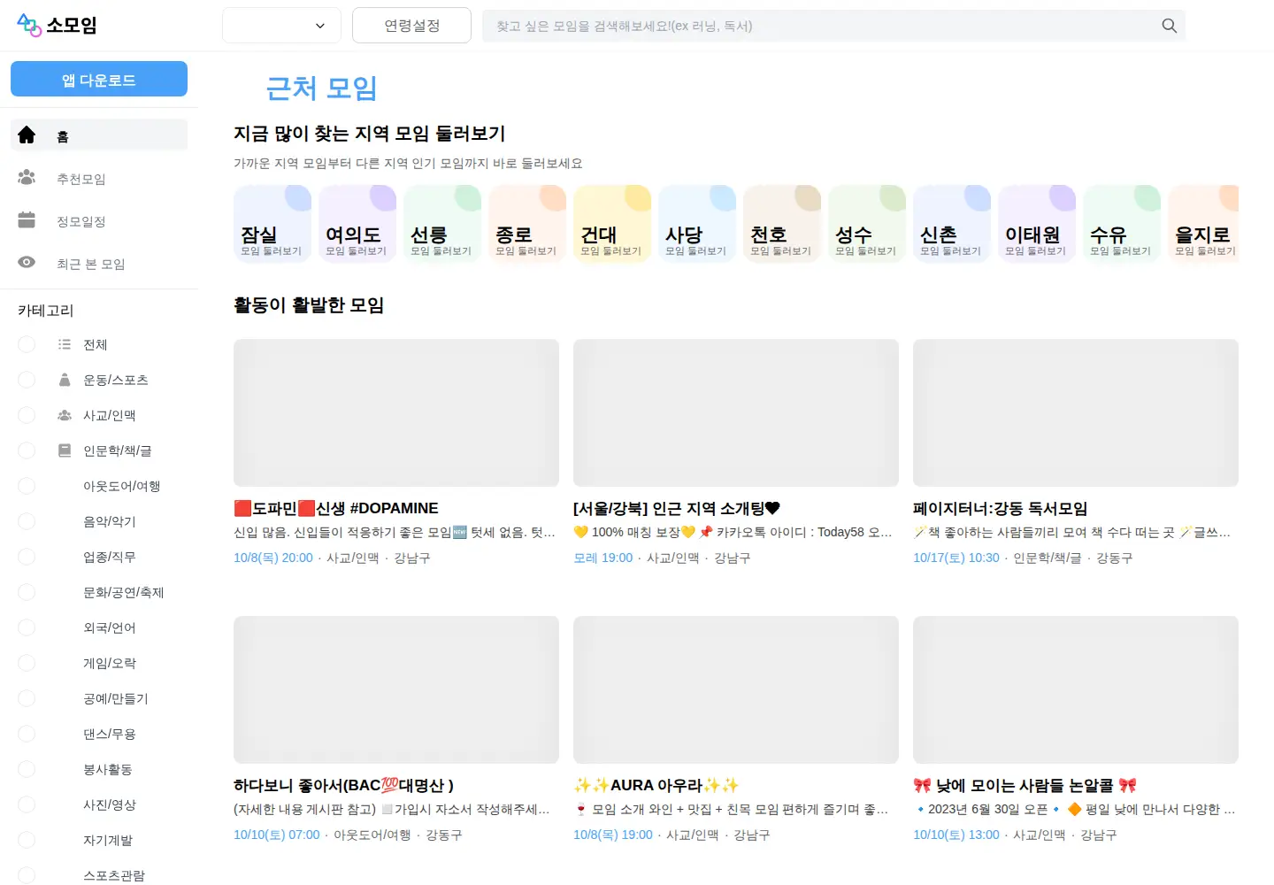Go to 추천모임 menu
The image size is (1274, 885).
99,178
